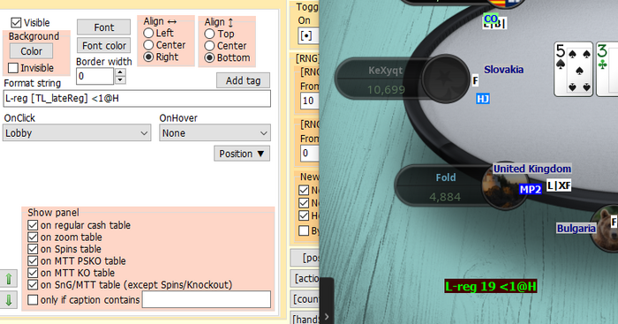
Task: Toggle 'on MTT KO table' checkbox
Action: pyautogui.click(x=33, y=273)
